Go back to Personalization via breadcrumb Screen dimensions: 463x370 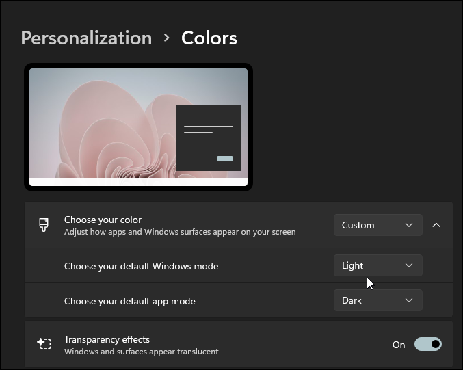click(x=86, y=38)
